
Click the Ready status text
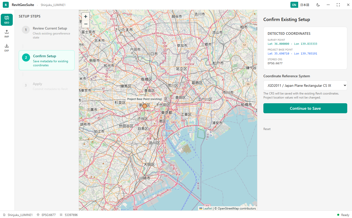[x=345, y=215]
